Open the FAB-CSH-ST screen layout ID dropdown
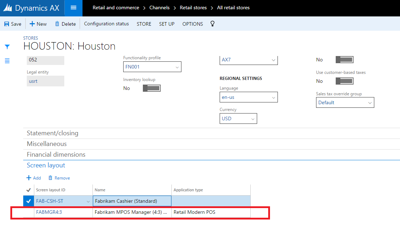Viewport: 400px width, 232px height. point(88,201)
